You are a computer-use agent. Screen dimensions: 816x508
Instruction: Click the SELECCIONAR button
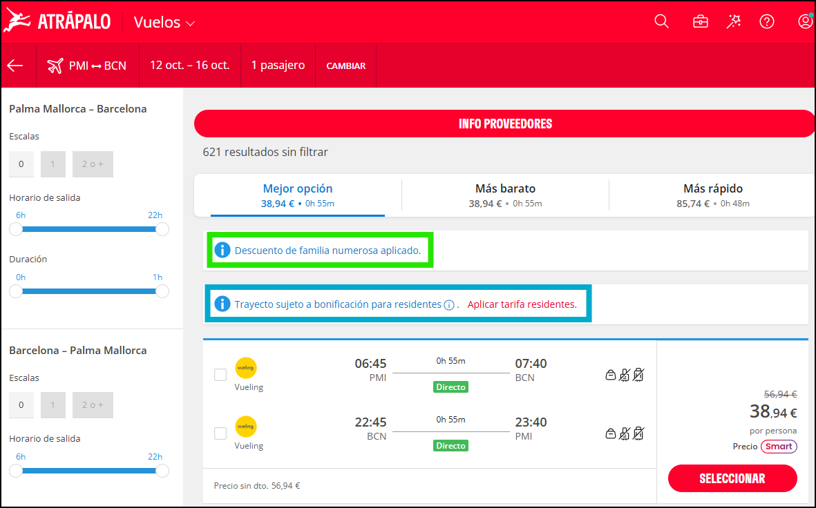click(732, 478)
